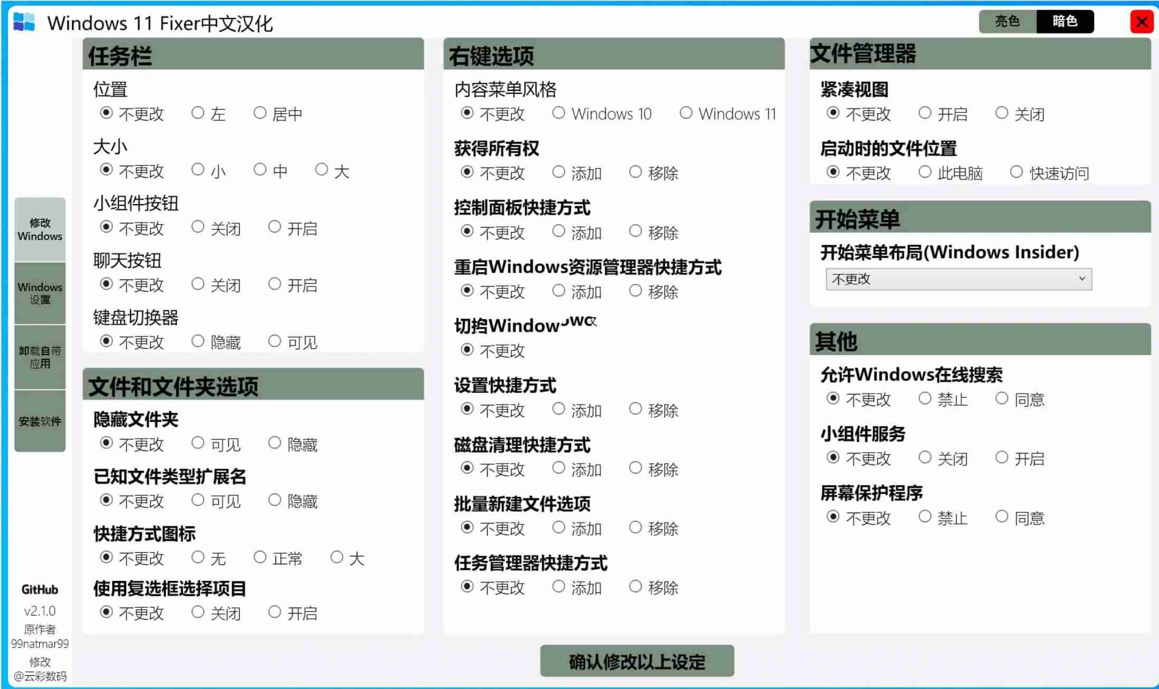Screen dimensions: 1159x689
Task: Set taskbar 大小 to 大
Action: [332, 170]
